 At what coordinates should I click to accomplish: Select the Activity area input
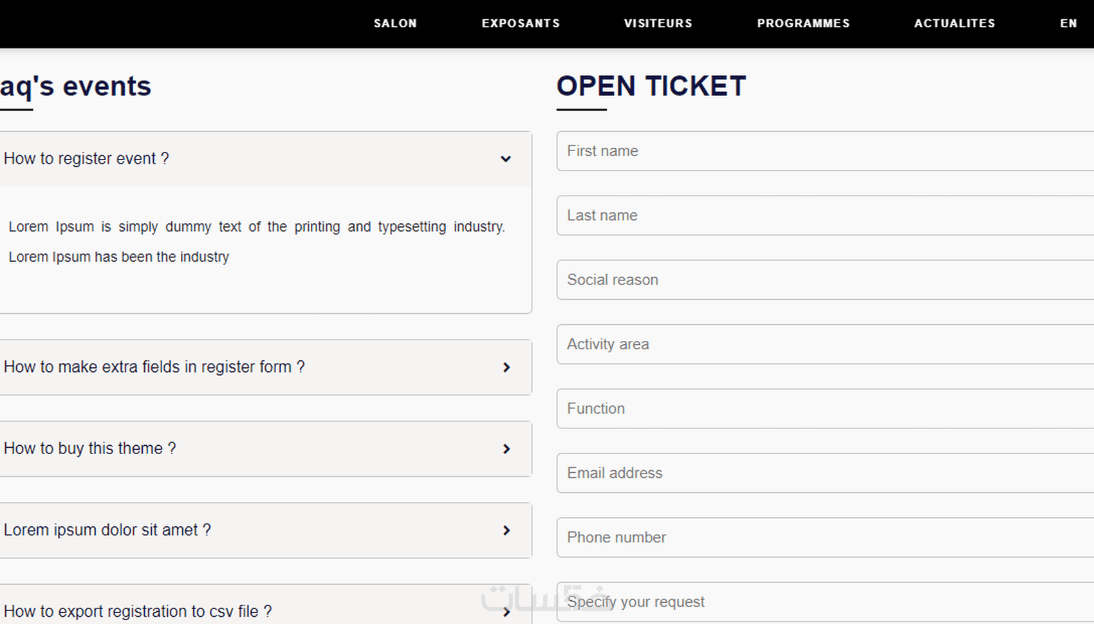824,344
